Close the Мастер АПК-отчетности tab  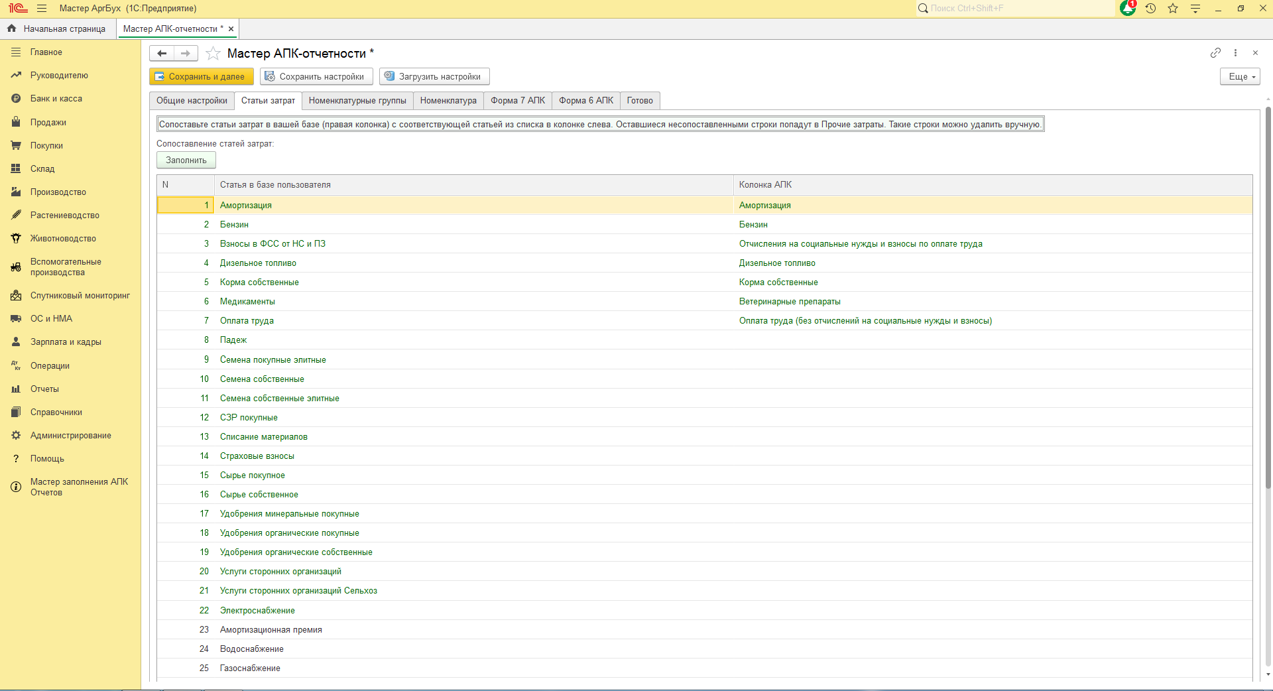pyautogui.click(x=231, y=29)
